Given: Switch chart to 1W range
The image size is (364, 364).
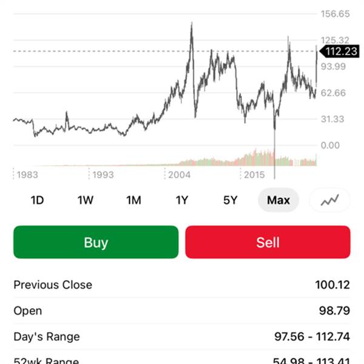Looking at the screenshot, I should click(x=86, y=200).
